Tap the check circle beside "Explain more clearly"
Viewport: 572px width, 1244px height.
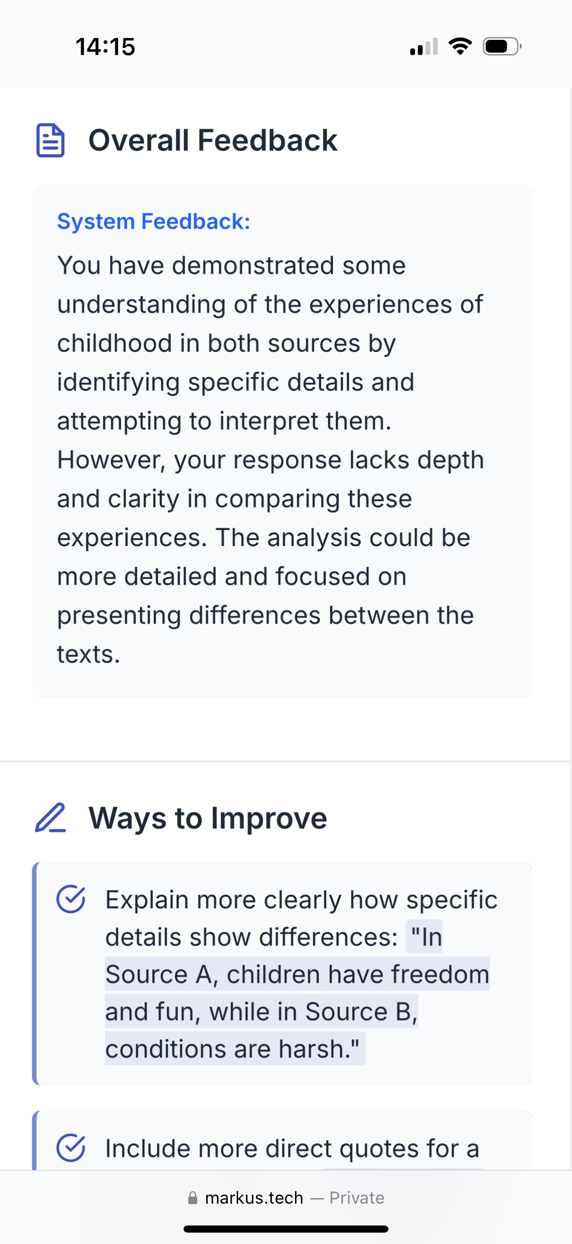point(71,899)
